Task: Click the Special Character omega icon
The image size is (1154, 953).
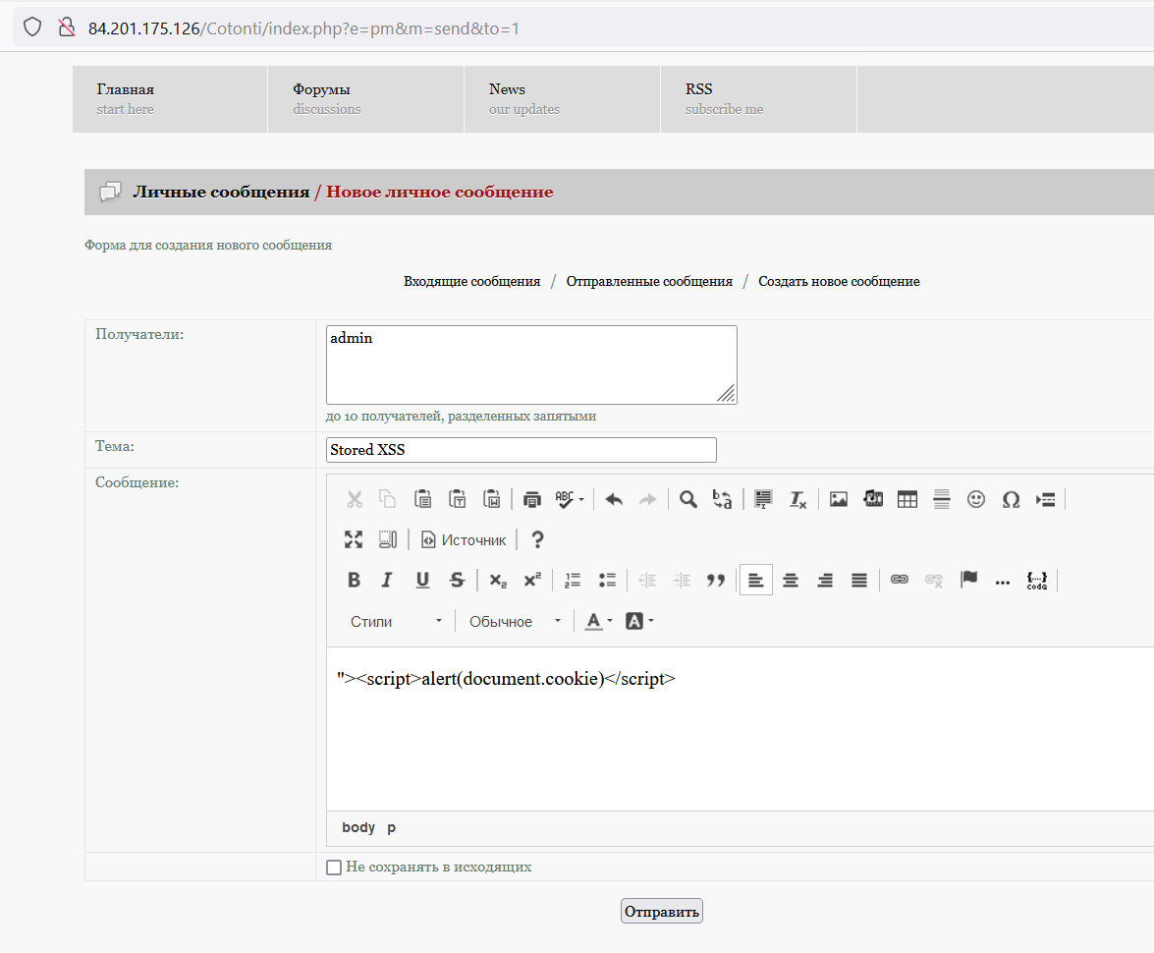Action: tap(1011, 499)
